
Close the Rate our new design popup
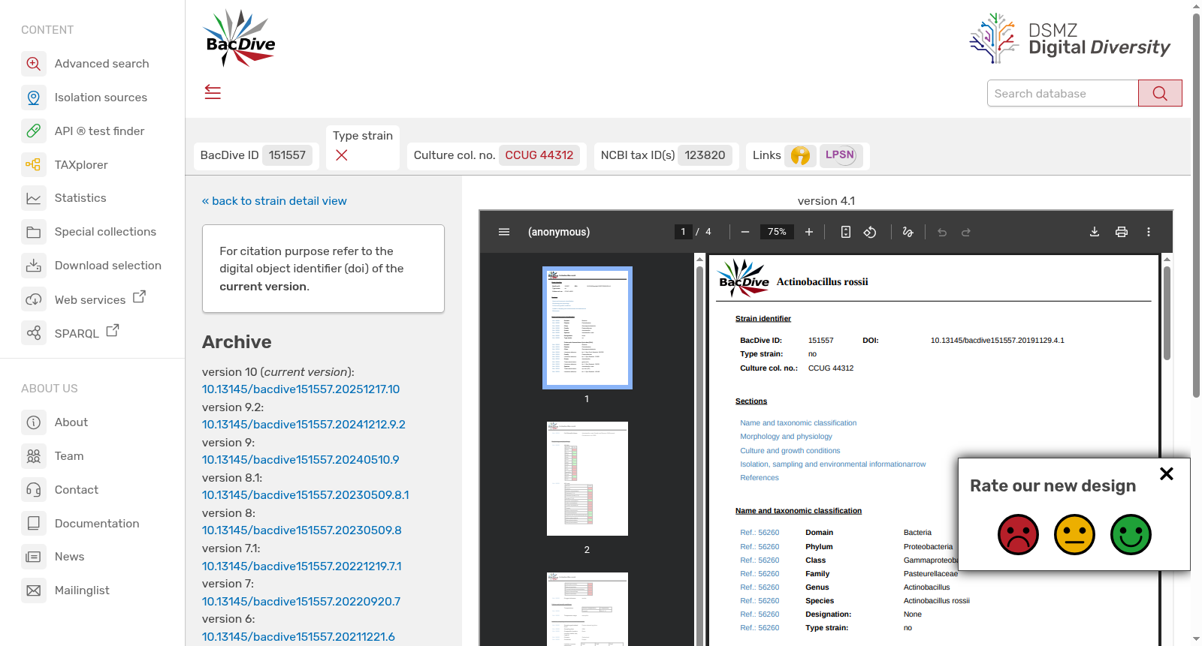(x=1166, y=473)
